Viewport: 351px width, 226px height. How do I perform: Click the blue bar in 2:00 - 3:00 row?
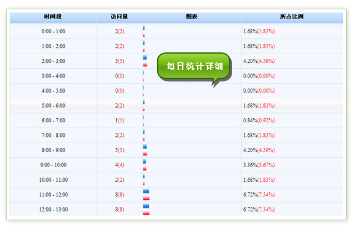tap(145, 58)
